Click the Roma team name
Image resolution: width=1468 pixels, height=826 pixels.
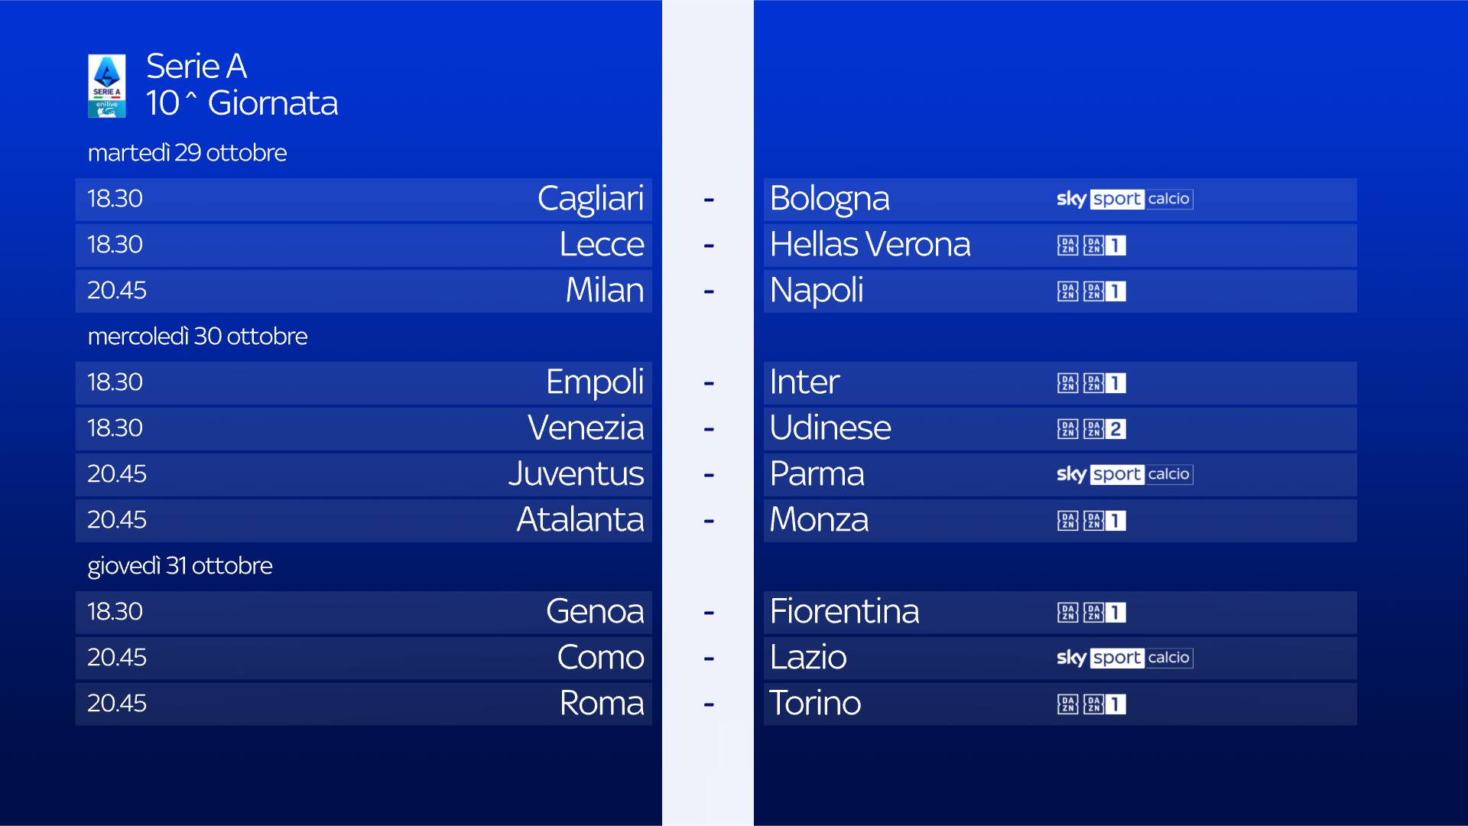(x=601, y=704)
